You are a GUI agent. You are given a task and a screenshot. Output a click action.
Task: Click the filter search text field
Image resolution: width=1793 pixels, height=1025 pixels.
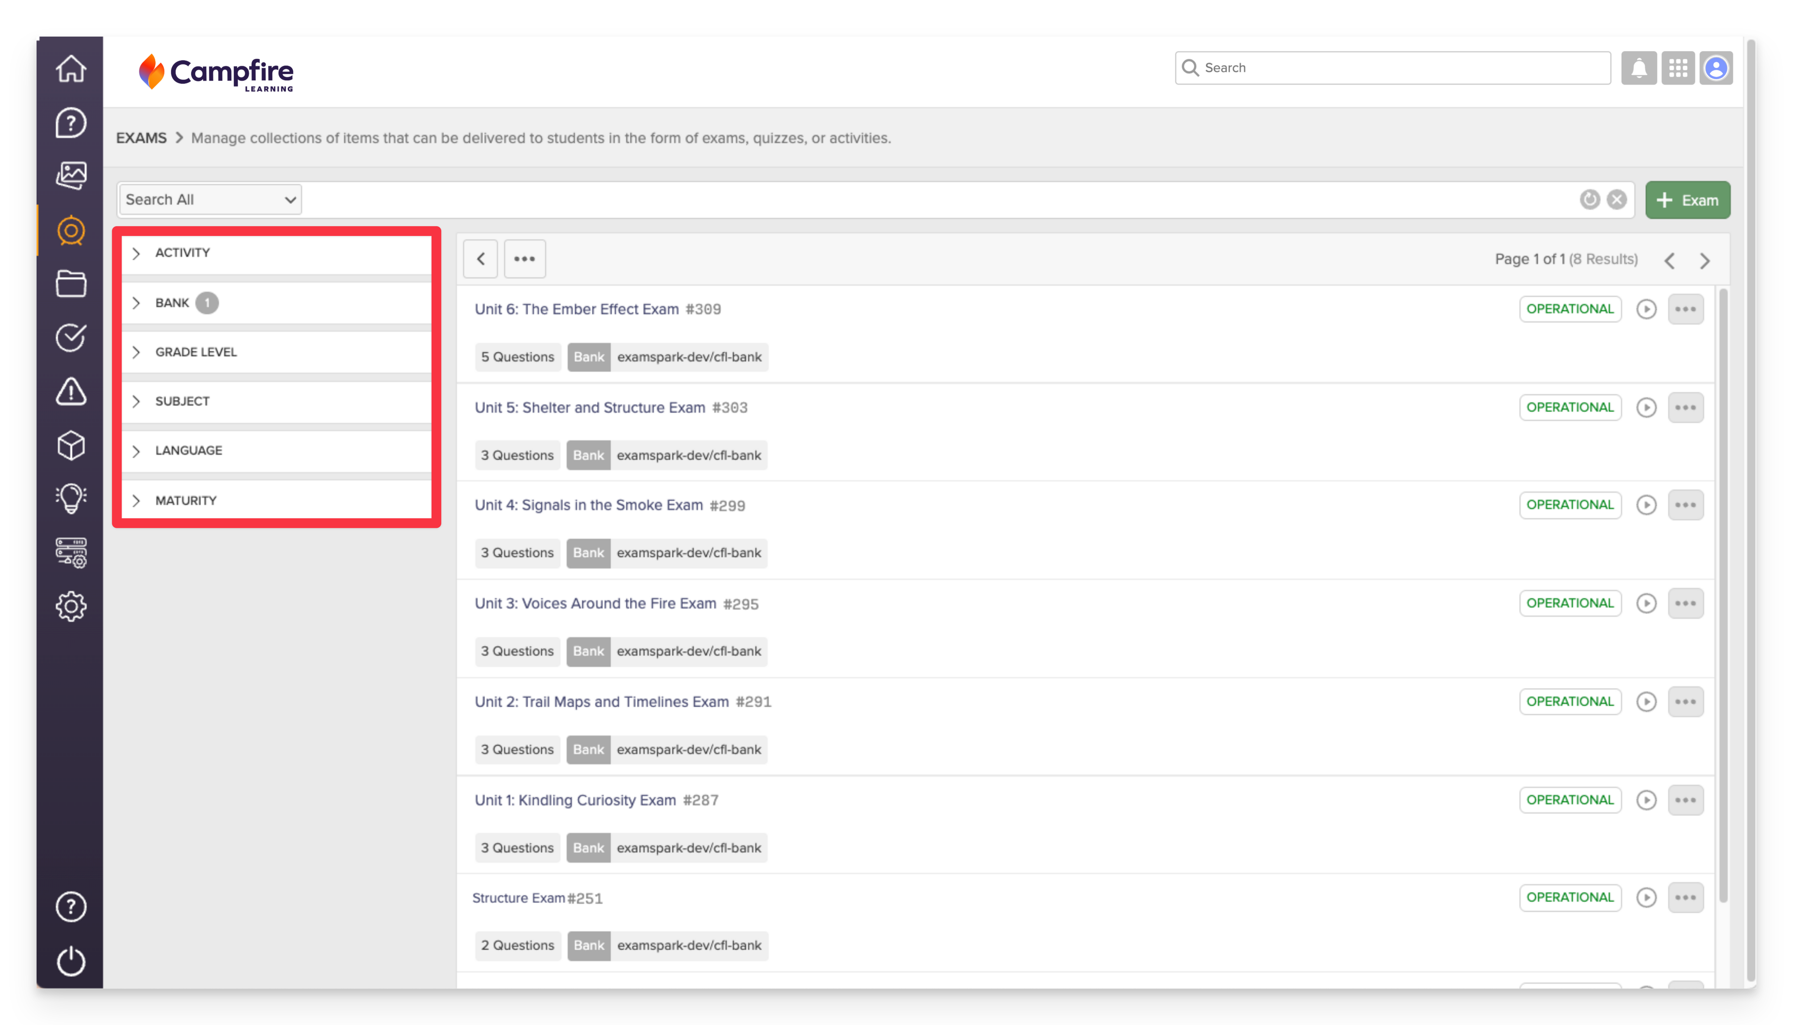940,200
